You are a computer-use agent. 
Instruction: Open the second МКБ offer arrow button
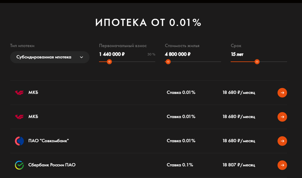tap(282, 117)
